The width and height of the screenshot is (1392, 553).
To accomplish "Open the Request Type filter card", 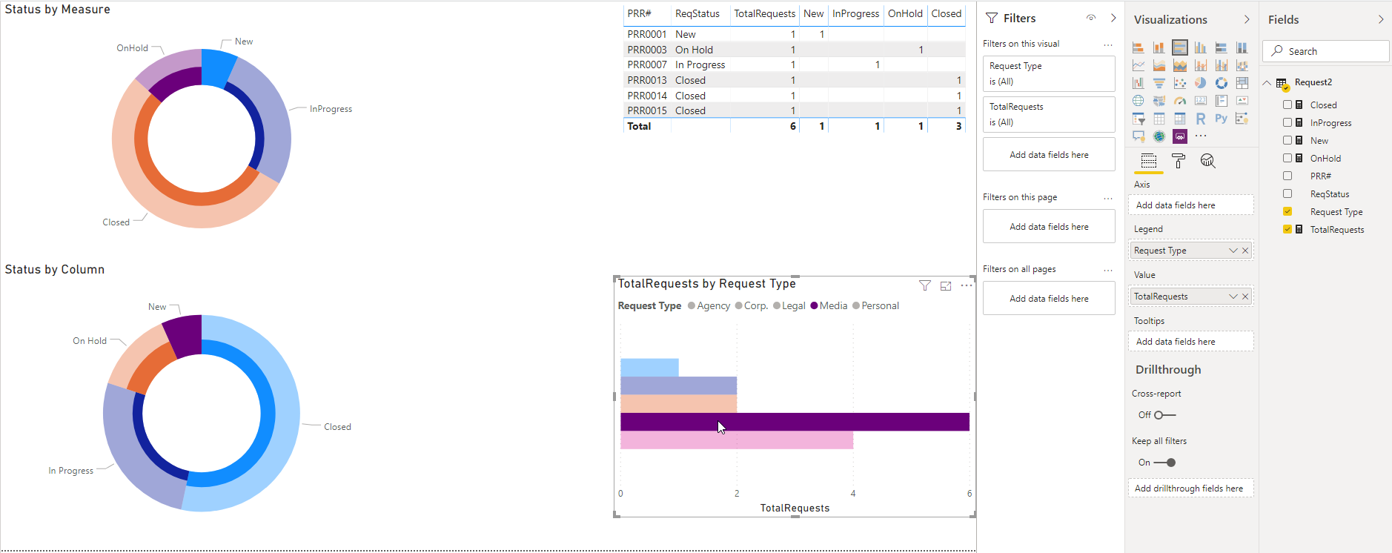I will point(1049,73).
